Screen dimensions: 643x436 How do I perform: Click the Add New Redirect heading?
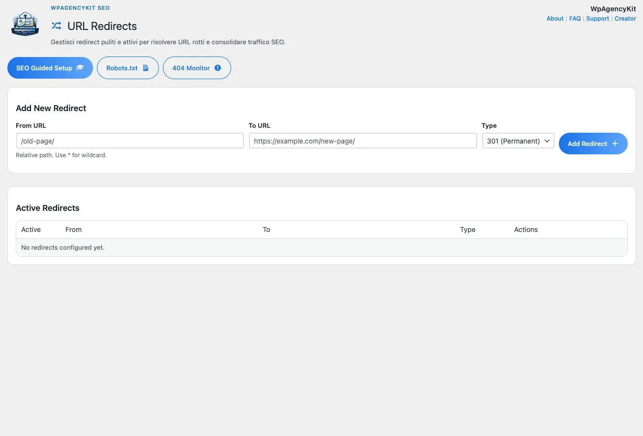51,108
